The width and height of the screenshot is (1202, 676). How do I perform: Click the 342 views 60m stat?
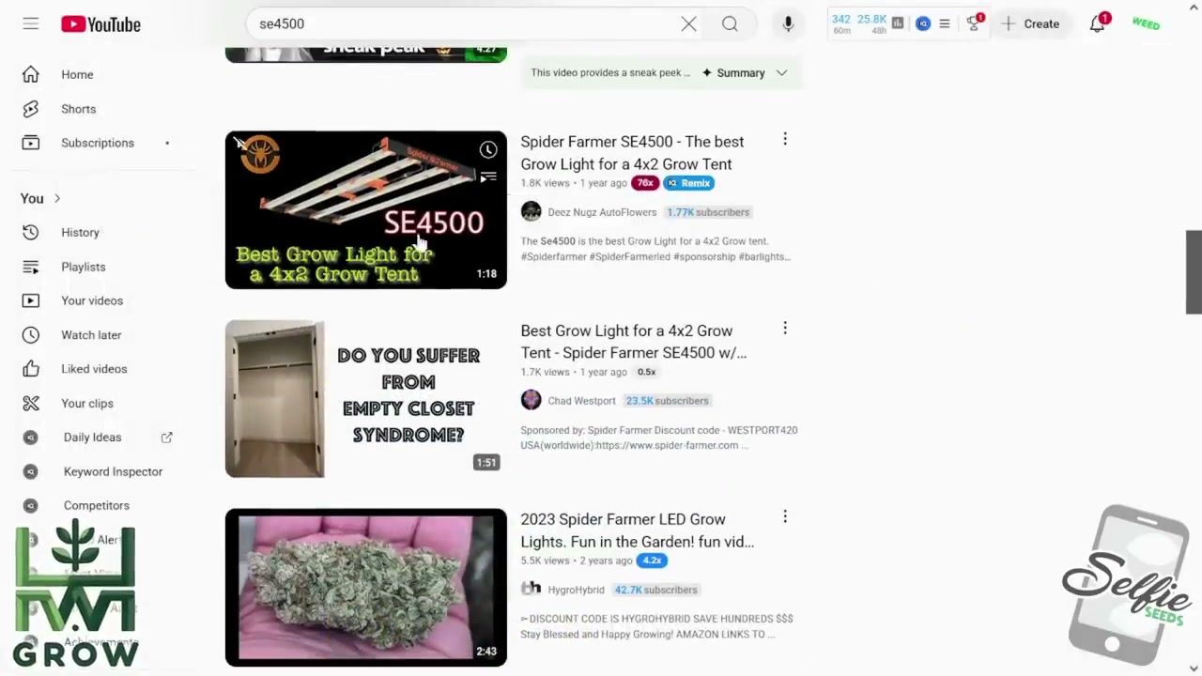(841, 23)
